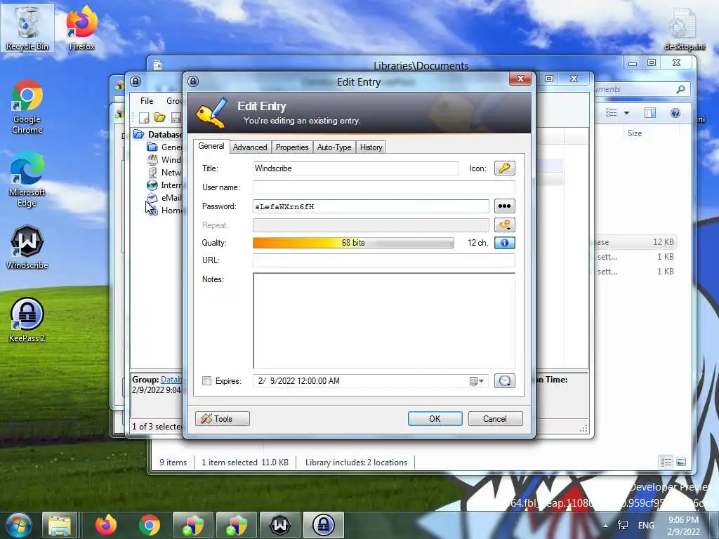Viewport: 719px width, 539px height.
Task: Click inside the Notes text area
Action: (384, 320)
